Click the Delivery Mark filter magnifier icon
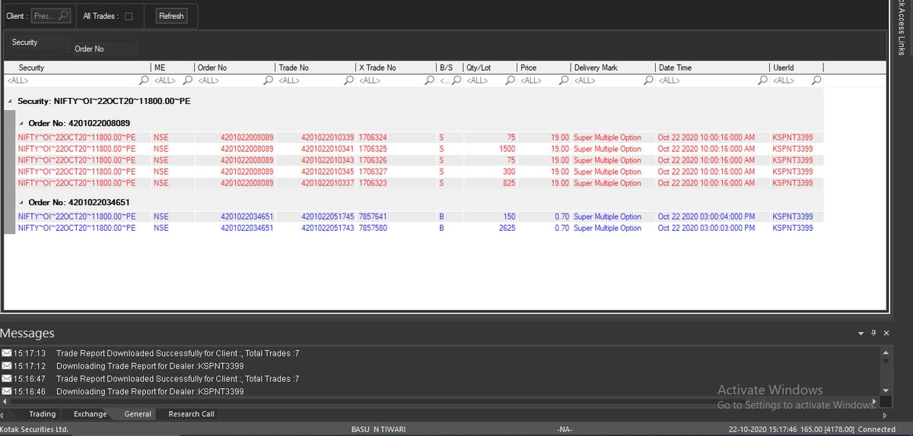913x436 pixels. coord(649,81)
